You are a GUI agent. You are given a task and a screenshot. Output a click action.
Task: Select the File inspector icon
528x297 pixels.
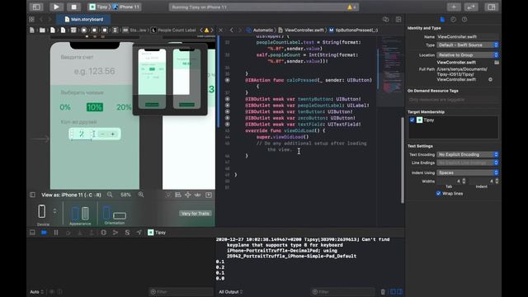point(442,20)
